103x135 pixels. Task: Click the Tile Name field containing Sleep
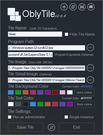35,34
